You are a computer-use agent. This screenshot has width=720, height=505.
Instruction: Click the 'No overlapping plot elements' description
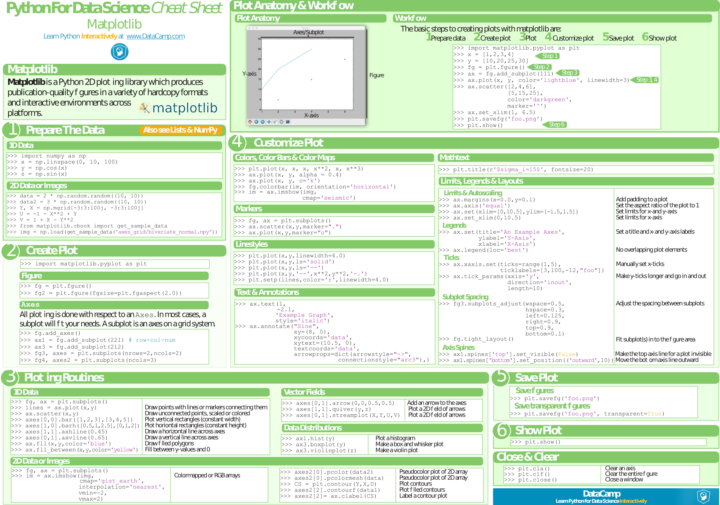coord(651,250)
